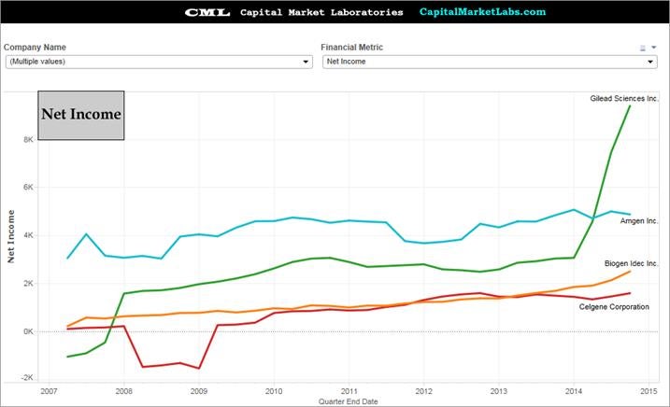Click the 2009 x-axis tick label
670x407 pixels.
point(199,391)
